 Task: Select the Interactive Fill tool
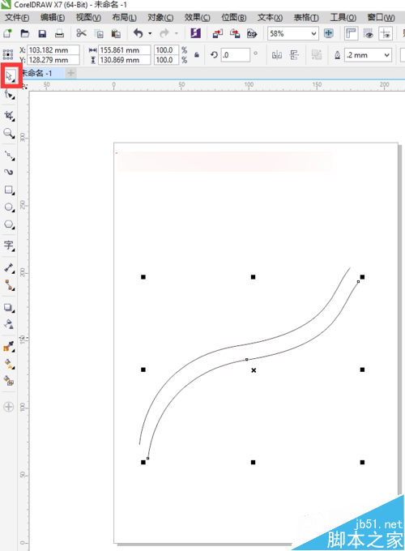tap(9, 364)
